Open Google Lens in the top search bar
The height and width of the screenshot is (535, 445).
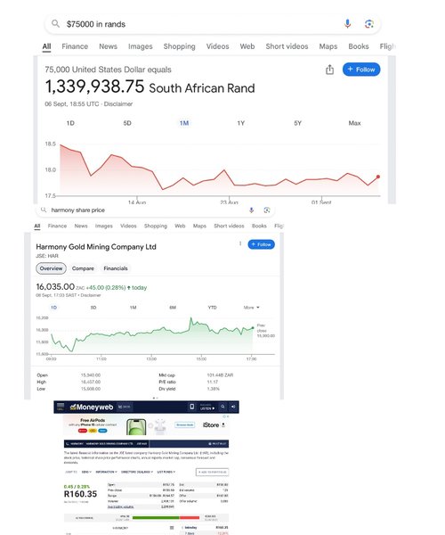tap(368, 23)
